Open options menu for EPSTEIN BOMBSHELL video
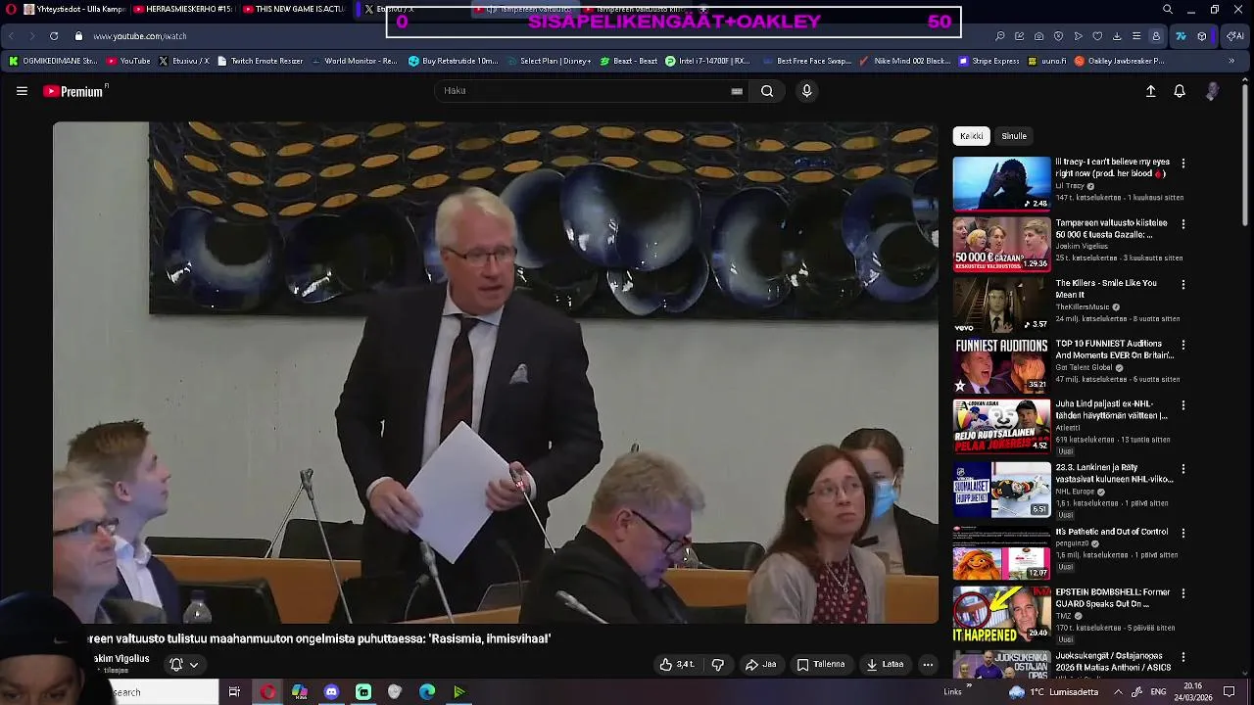Screen dimensions: 1254x705 (x=1182, y=593)
